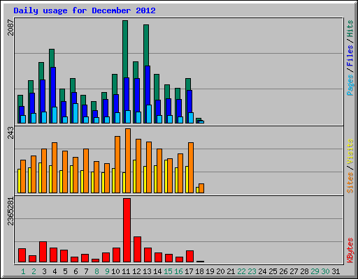Click the orange visits bar for day 10

tap(117, 165)
